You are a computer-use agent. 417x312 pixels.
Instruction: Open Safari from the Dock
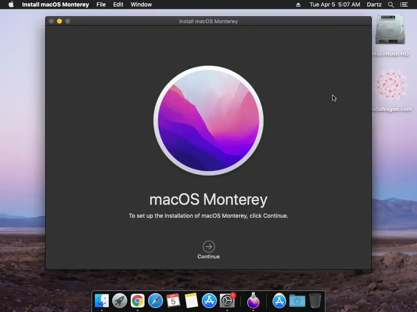pos(155,301)
